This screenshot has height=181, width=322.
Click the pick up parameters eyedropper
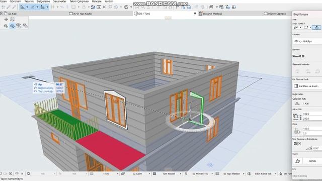[x=9, y=7]
